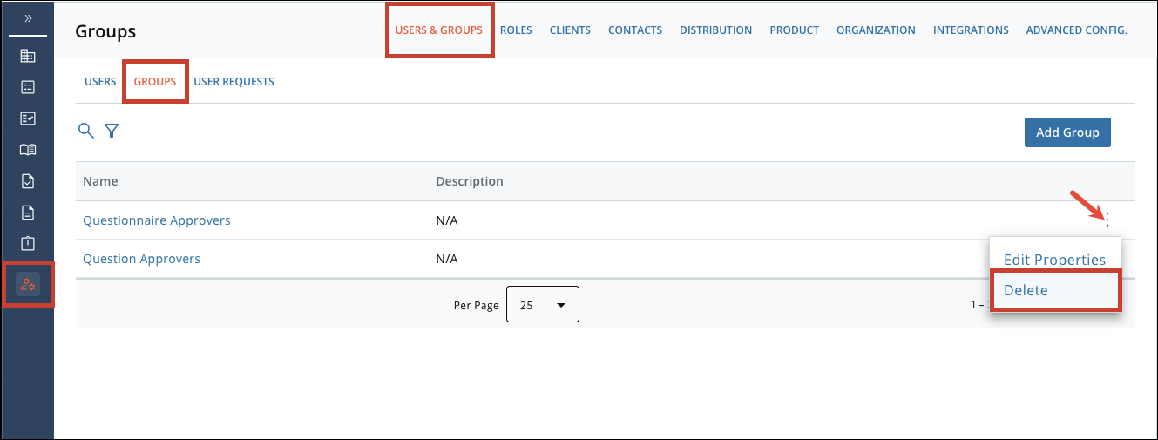The image size is (1158, 440).
Task: Open the Per Page dropdown showing 25
Action: (x=542, y=305)
